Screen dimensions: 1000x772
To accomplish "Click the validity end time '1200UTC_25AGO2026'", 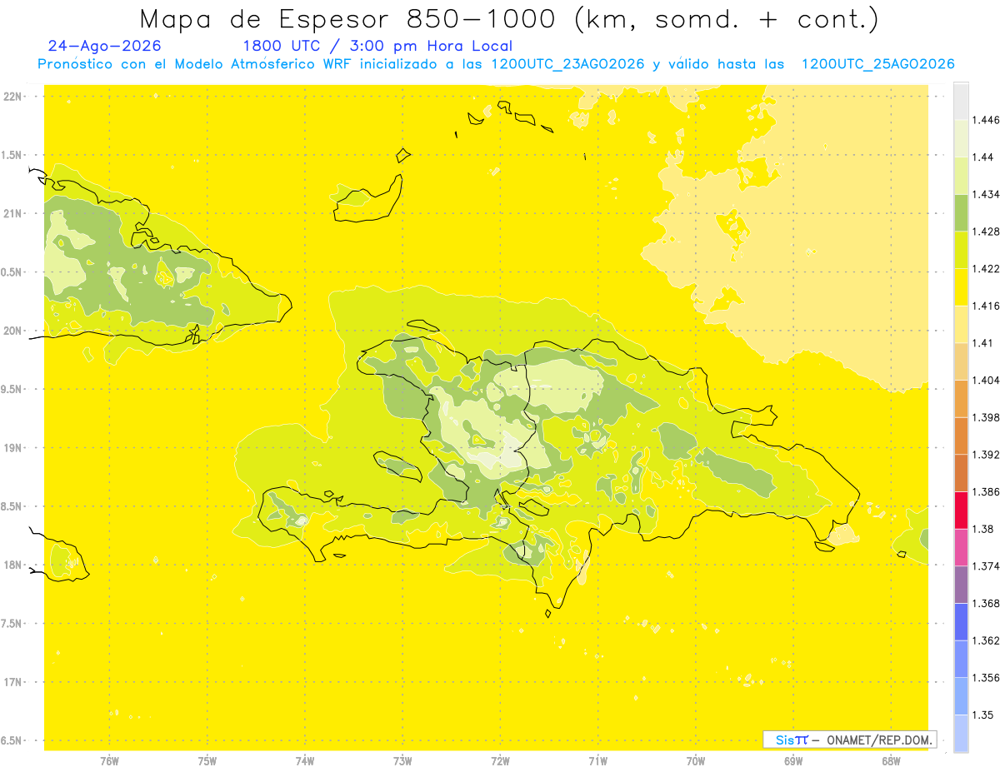I will pyautogui.click(x=877, y=64).
